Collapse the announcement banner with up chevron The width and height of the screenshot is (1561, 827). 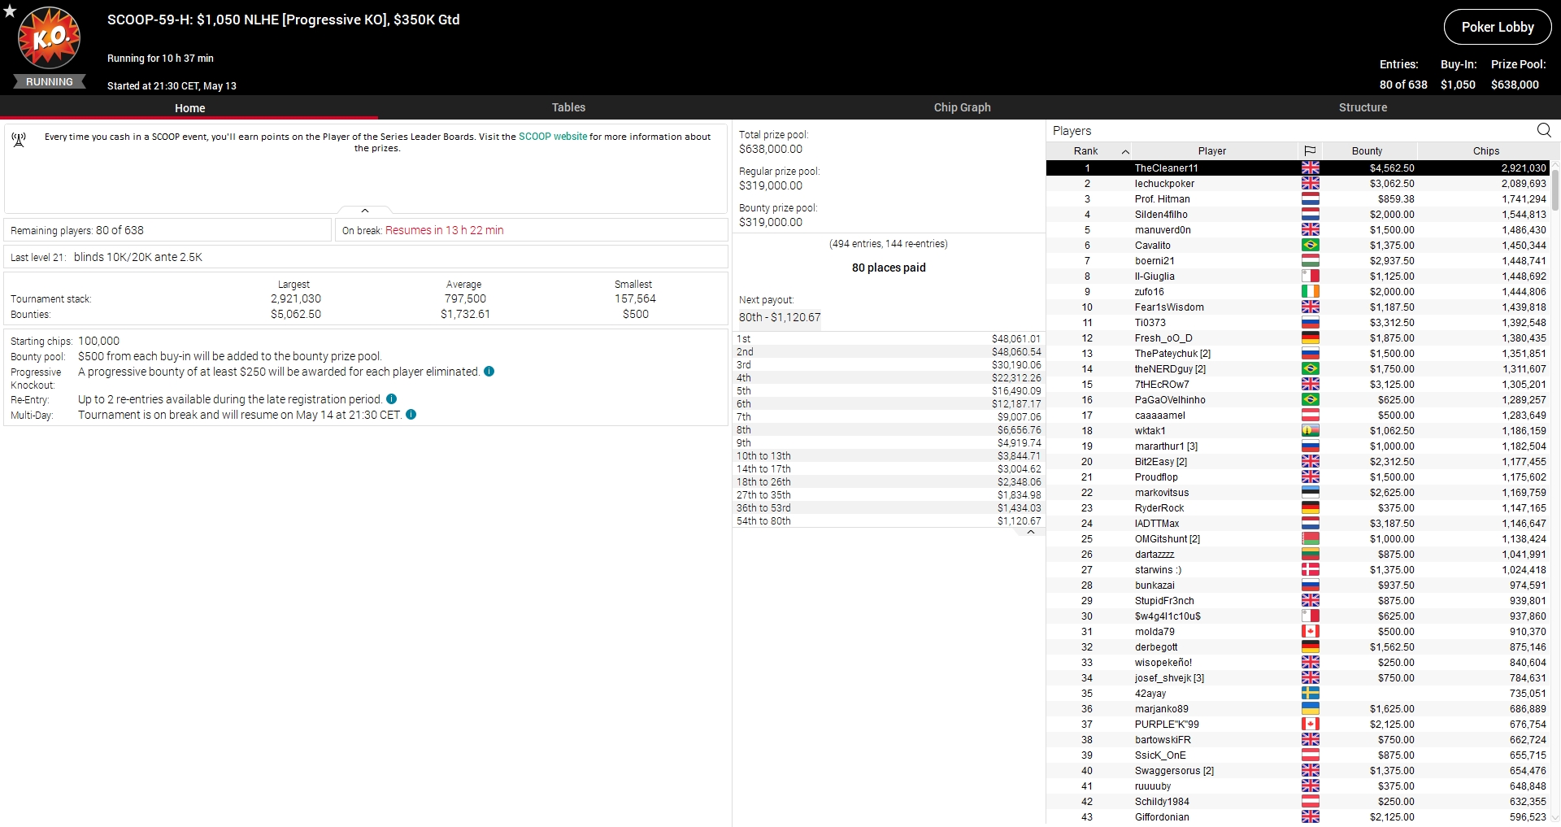365,211
